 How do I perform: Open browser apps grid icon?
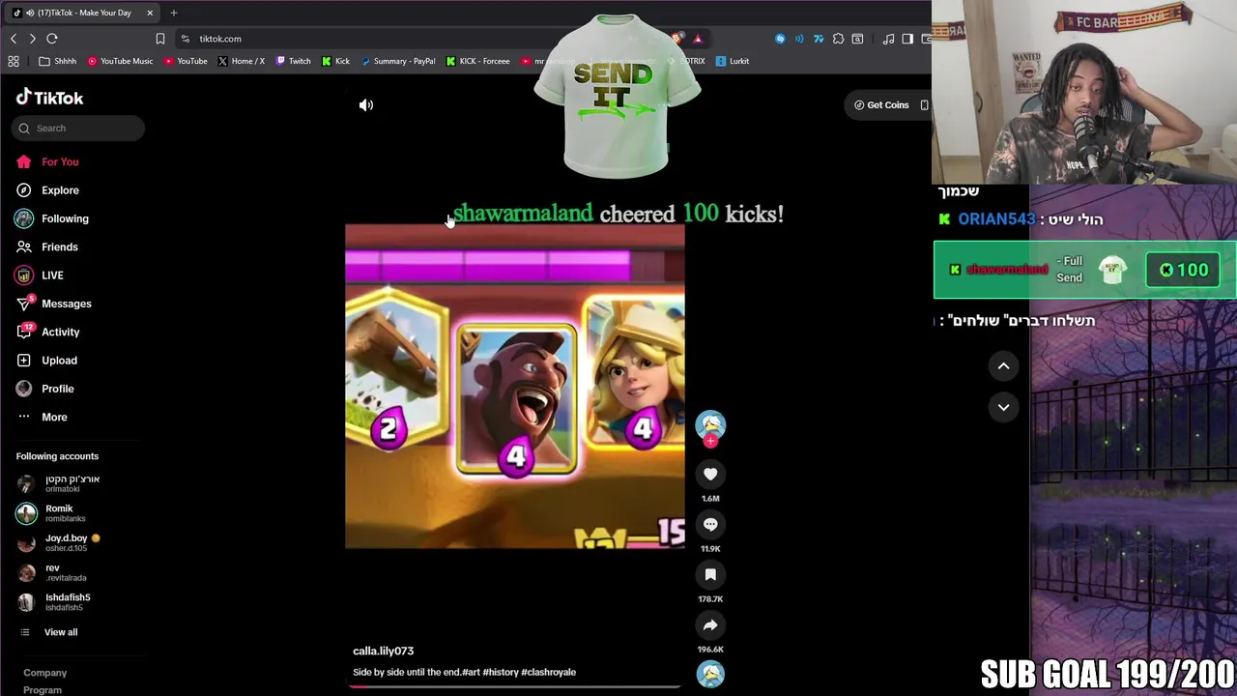coord(14,61)
